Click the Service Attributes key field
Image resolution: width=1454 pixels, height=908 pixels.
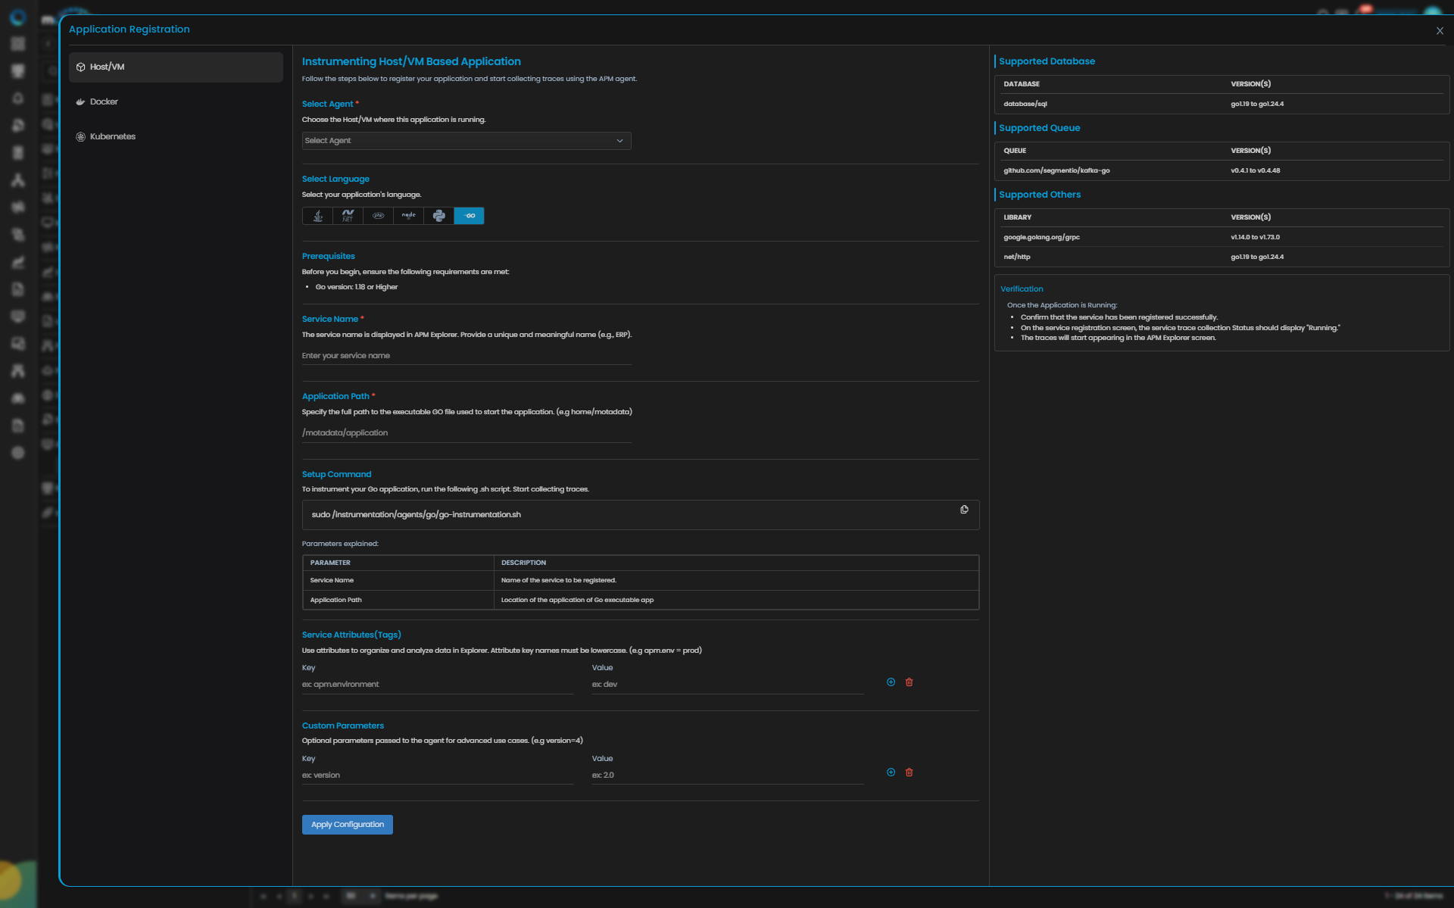[x=437, y=685]
